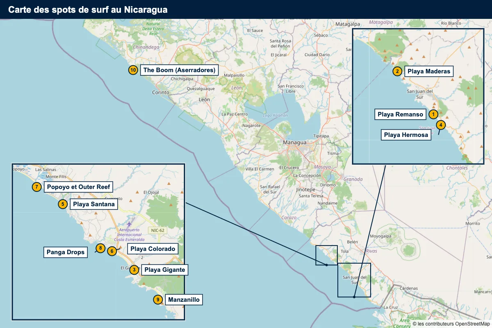Click the Playa Hermosa label
Screen dimensions: 492x328
tap(406, 135)
